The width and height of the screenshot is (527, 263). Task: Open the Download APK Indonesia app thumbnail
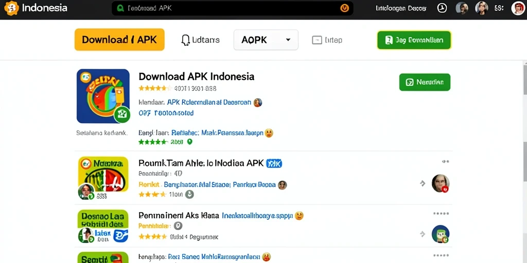(x=103, y=96)
